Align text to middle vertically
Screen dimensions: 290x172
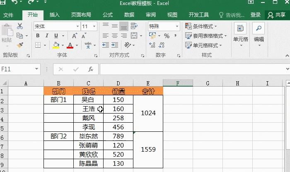click(115, 26)
